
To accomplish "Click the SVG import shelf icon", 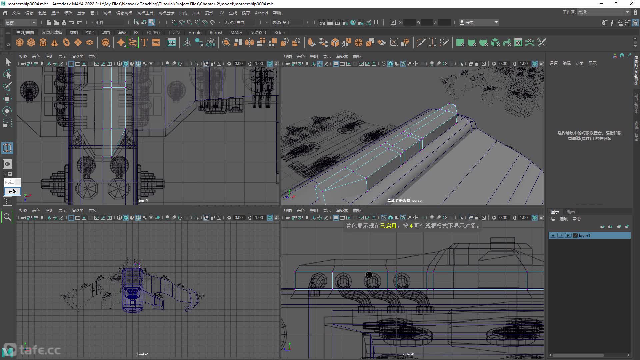I will point(156,43).
